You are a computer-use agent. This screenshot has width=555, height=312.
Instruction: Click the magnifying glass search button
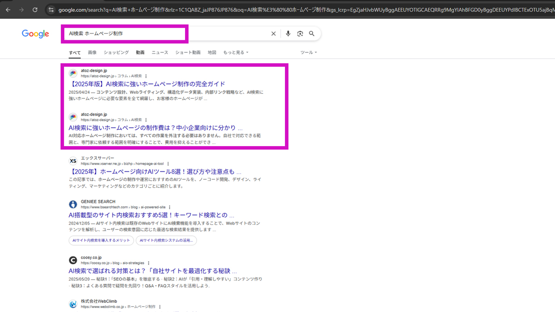(312, 34)
